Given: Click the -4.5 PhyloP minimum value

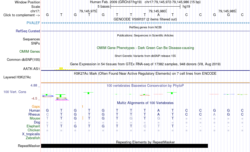Looking at the screenshot, I should point(34,99).
